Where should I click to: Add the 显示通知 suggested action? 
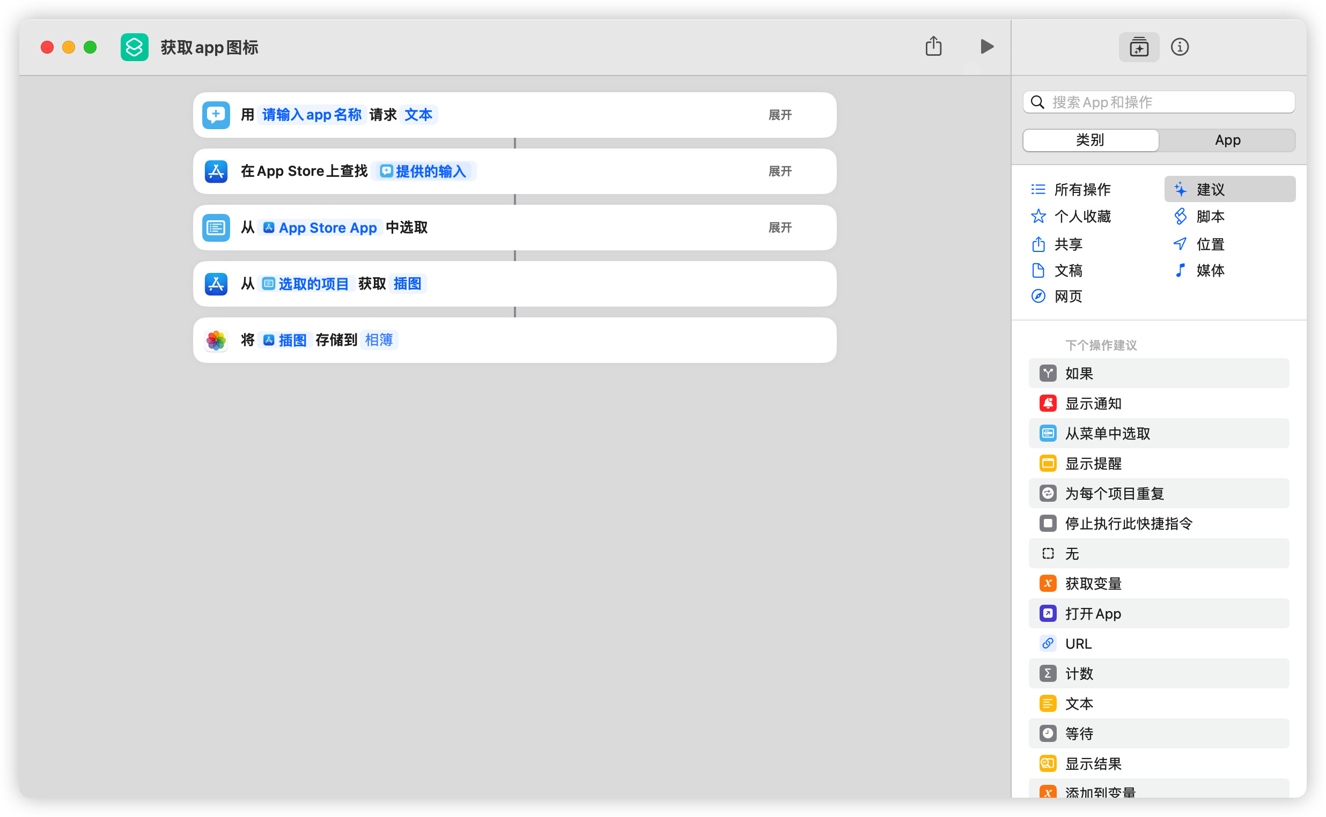(x=1159, y=404)
